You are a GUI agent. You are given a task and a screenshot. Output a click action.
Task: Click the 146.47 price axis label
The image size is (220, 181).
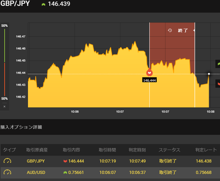21,36
